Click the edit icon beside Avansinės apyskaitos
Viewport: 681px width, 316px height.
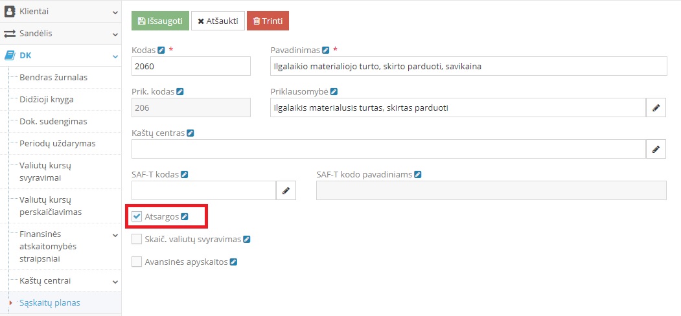click(x=233, y=262)
